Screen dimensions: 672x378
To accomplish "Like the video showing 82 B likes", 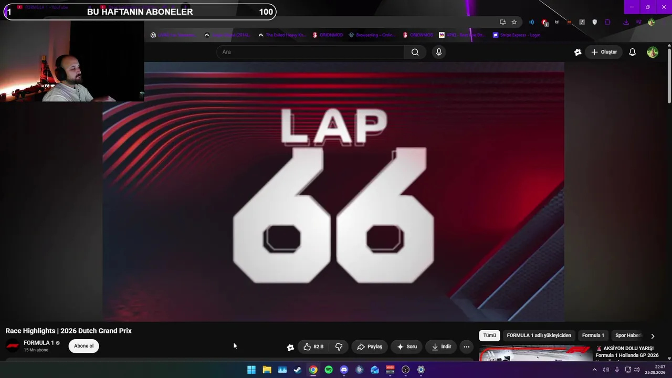I will pos(313,346).
